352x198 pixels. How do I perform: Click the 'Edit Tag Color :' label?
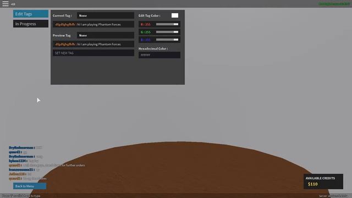pyautogui.click(x=149, y=16)
